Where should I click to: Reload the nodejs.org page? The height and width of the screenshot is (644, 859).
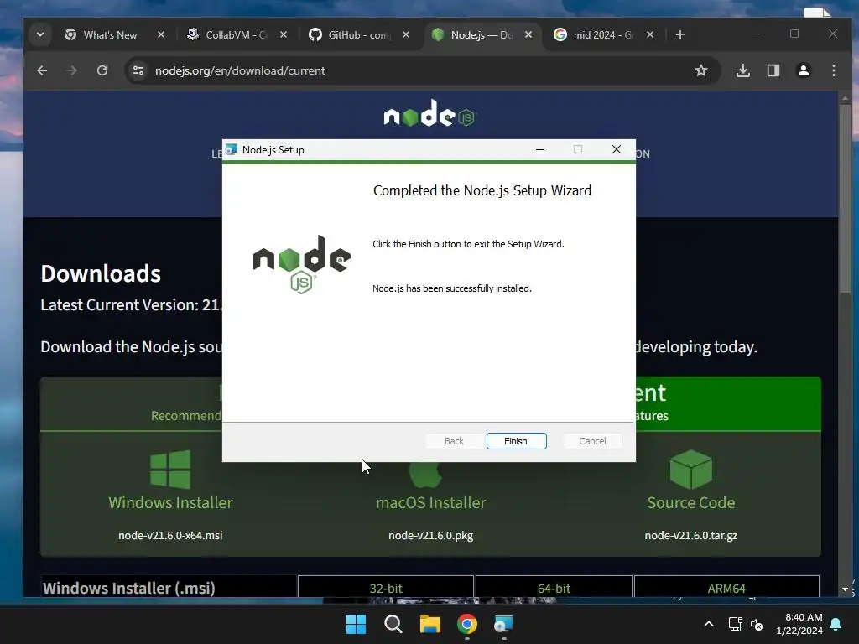point(102,70)
